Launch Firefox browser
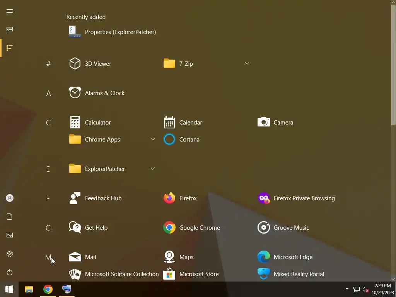The height and width of the screenshot is (297, 396). point(180,198)
